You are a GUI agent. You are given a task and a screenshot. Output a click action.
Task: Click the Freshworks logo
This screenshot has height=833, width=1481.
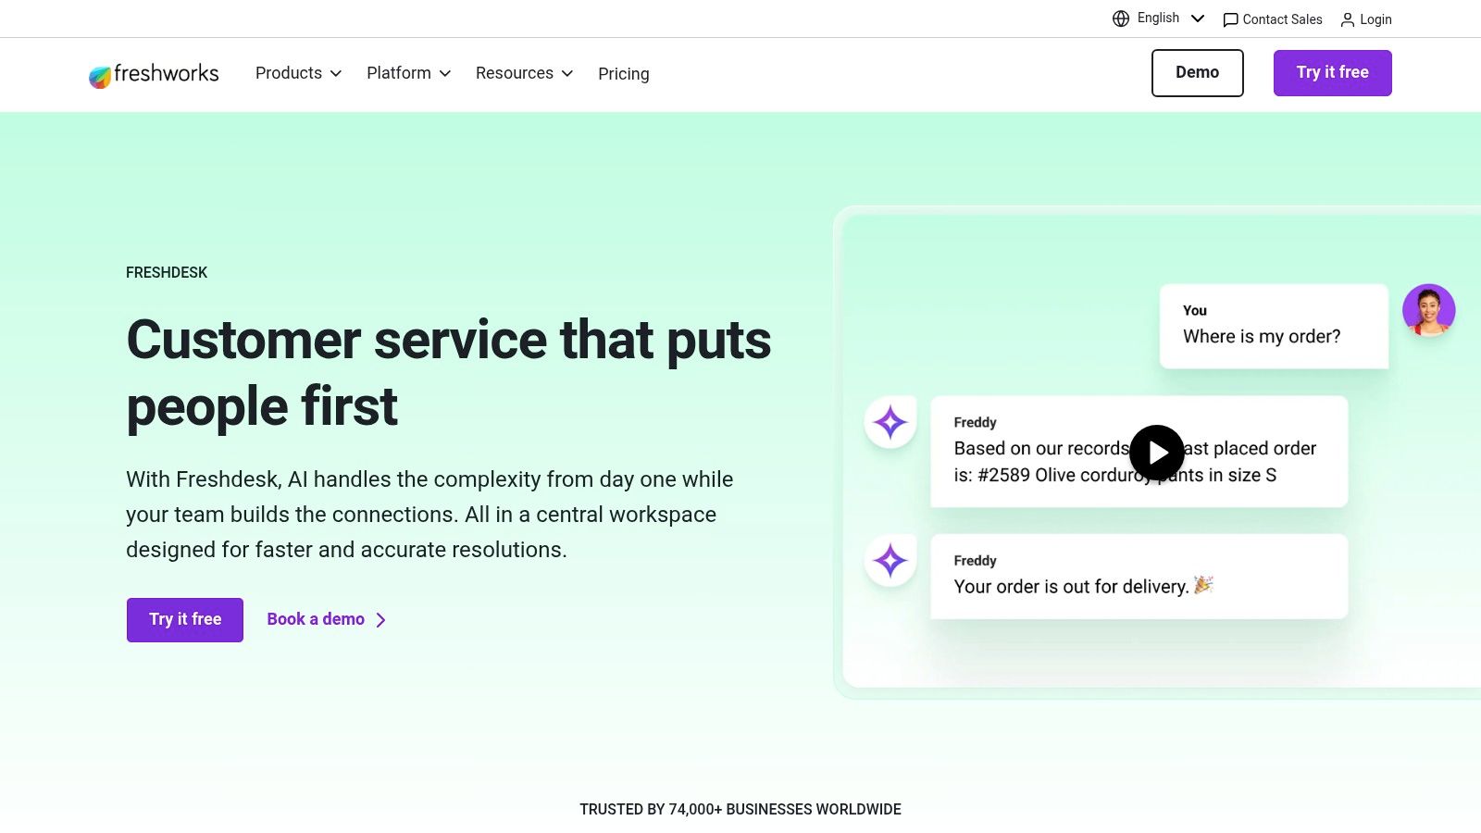coord(153,73)
